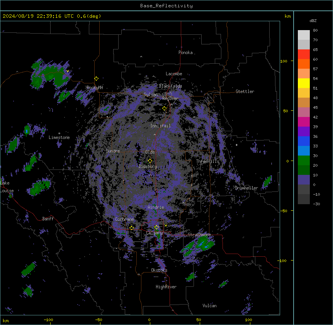Click the Sundre town label
The height and width of the screenshot is (325, 333).
click(x=113, y=151)
